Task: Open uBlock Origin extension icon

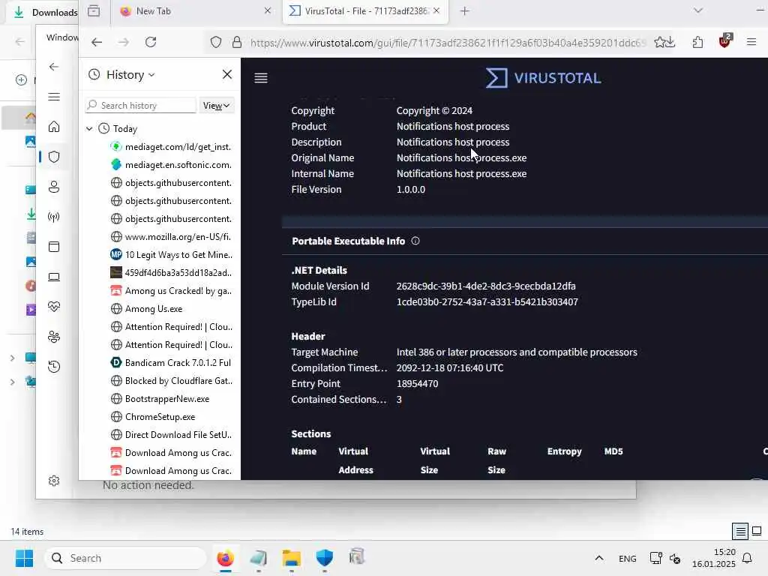Action: 725,42
